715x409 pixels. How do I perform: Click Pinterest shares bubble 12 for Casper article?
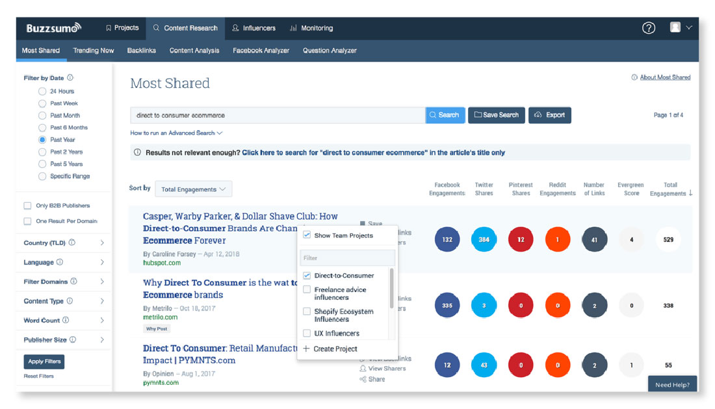pos(521,239)
